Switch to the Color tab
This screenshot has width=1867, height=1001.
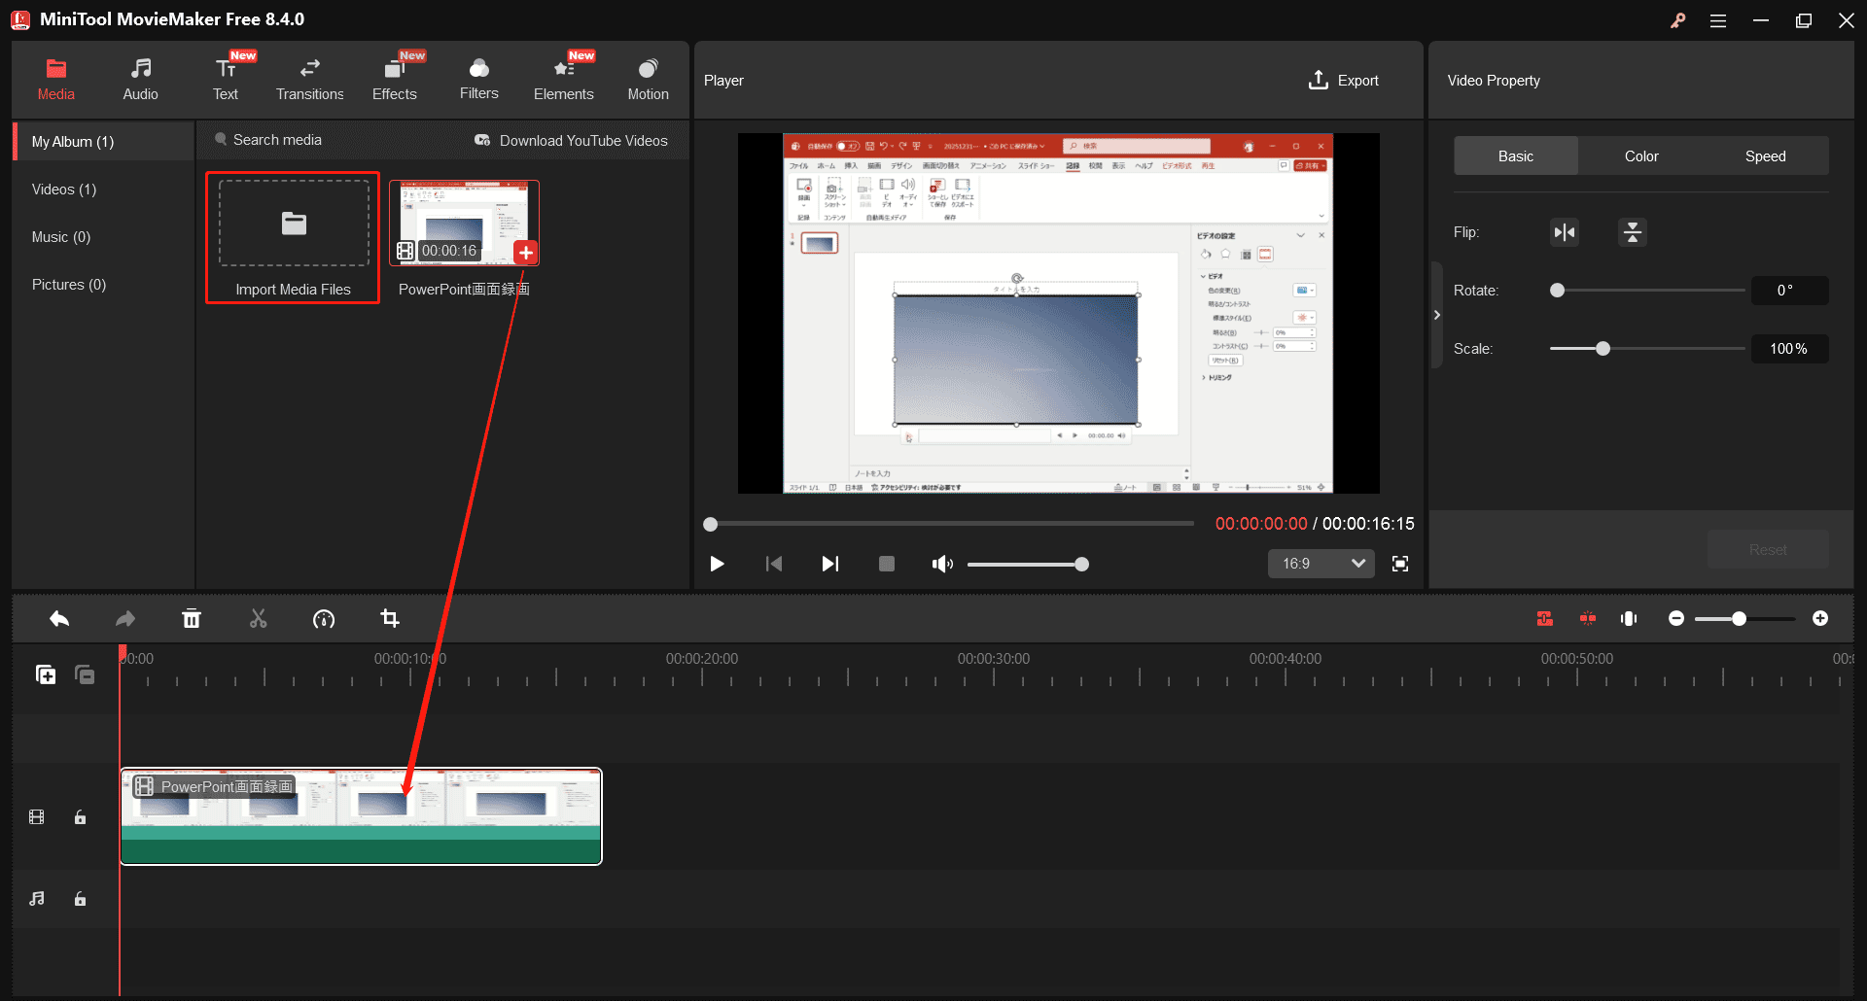click(1639, 155)
